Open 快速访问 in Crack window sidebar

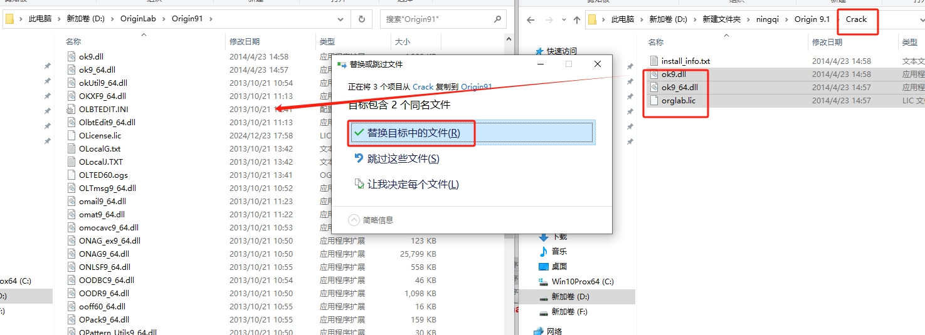pos(561,51)
